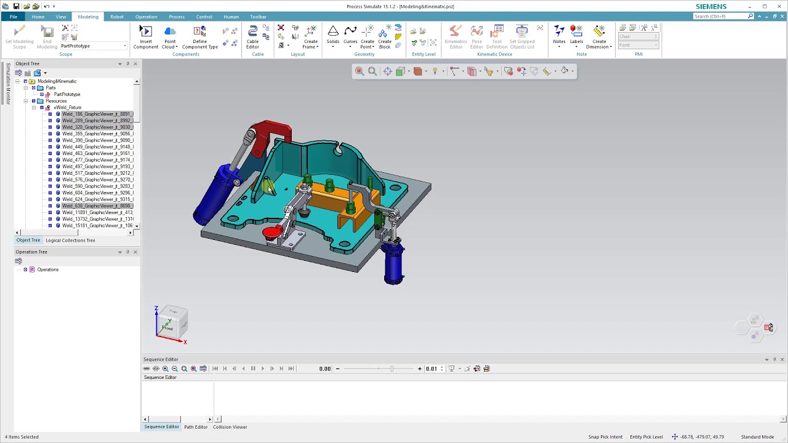Click Define Component Type

[200, 37]
